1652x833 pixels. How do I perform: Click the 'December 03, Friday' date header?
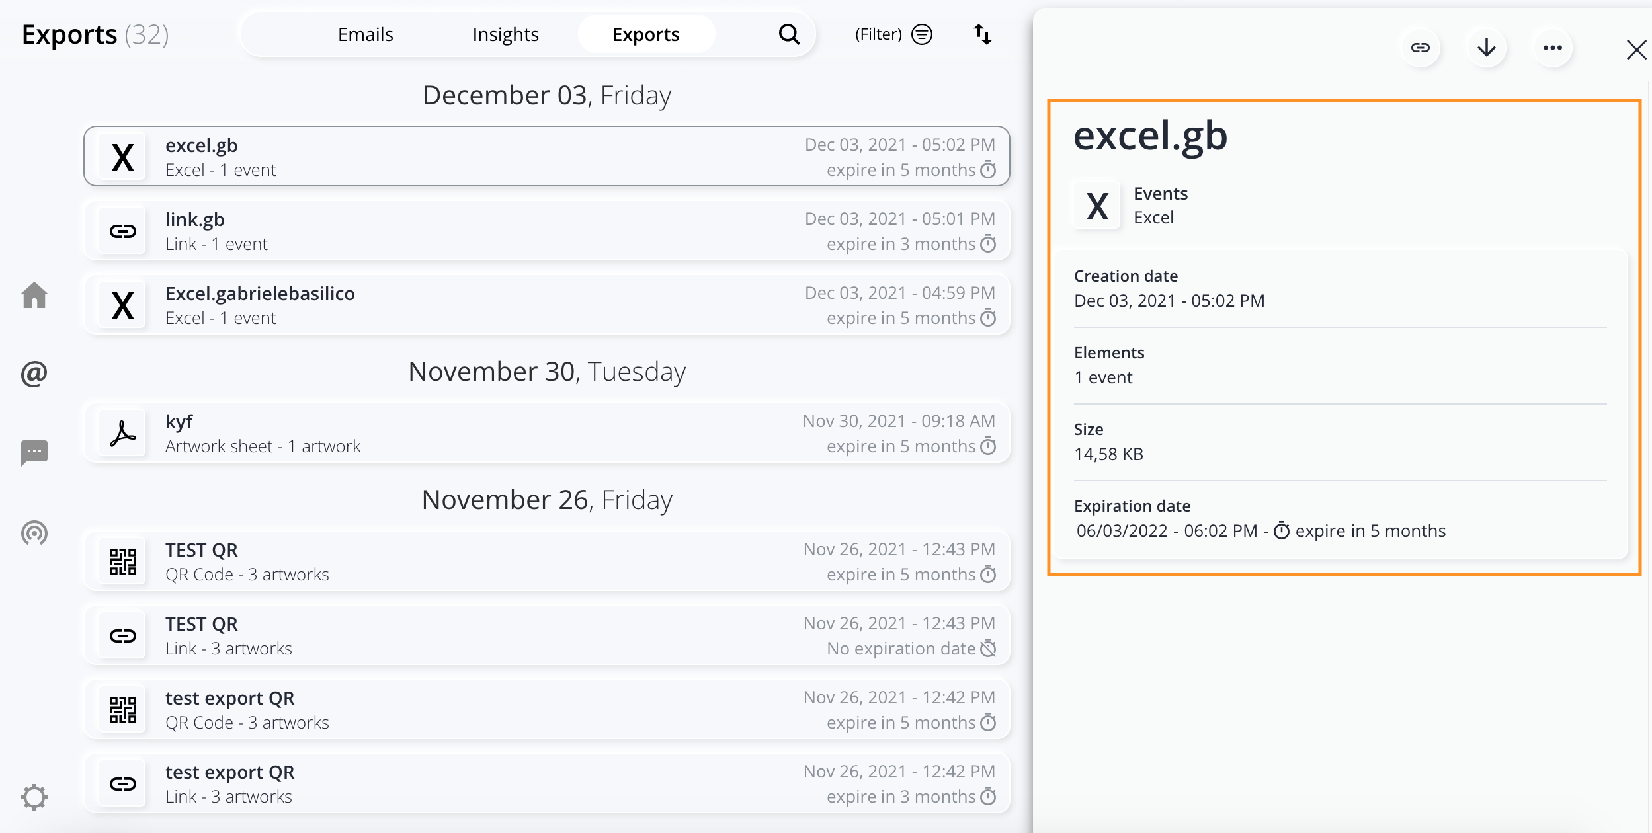pos(547,95)
